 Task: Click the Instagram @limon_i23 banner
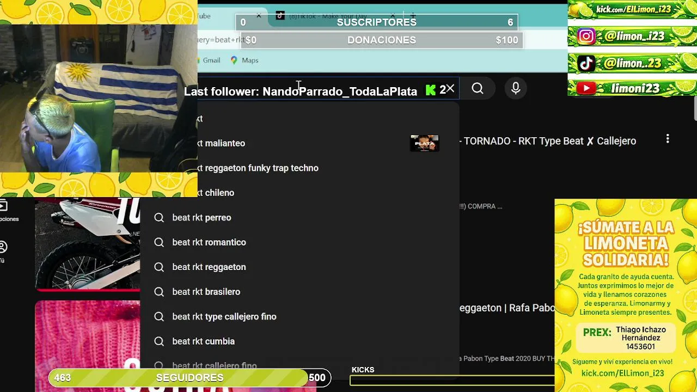632,36
